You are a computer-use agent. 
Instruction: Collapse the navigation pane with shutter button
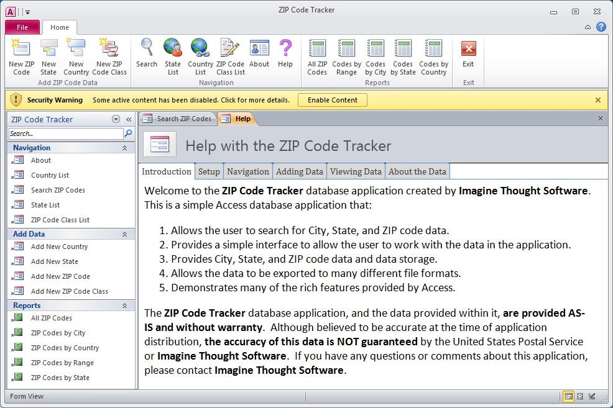coord(129,119)
